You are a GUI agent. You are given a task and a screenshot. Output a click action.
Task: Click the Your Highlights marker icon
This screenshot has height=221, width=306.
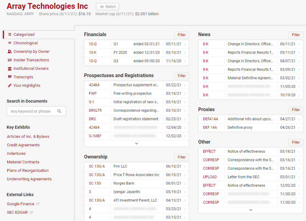coord(10,86)
